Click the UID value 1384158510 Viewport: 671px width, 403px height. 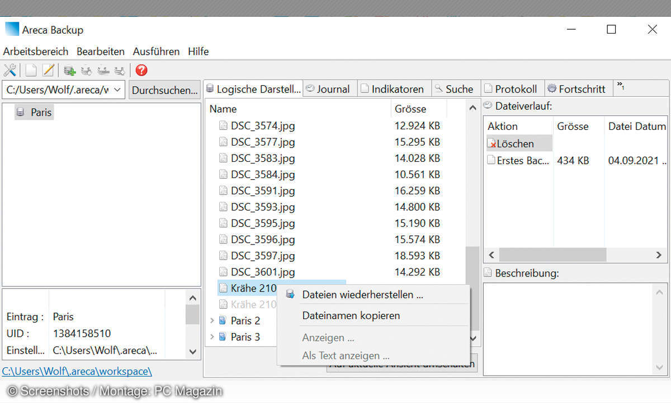tap(82, 333)
